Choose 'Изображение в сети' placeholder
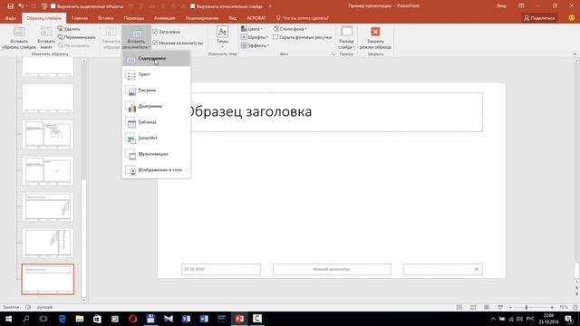The width and height of the screenshot is (580, 326). 156,170
